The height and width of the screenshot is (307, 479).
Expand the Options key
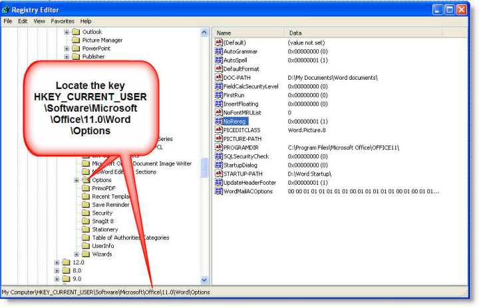click(77, 180)
